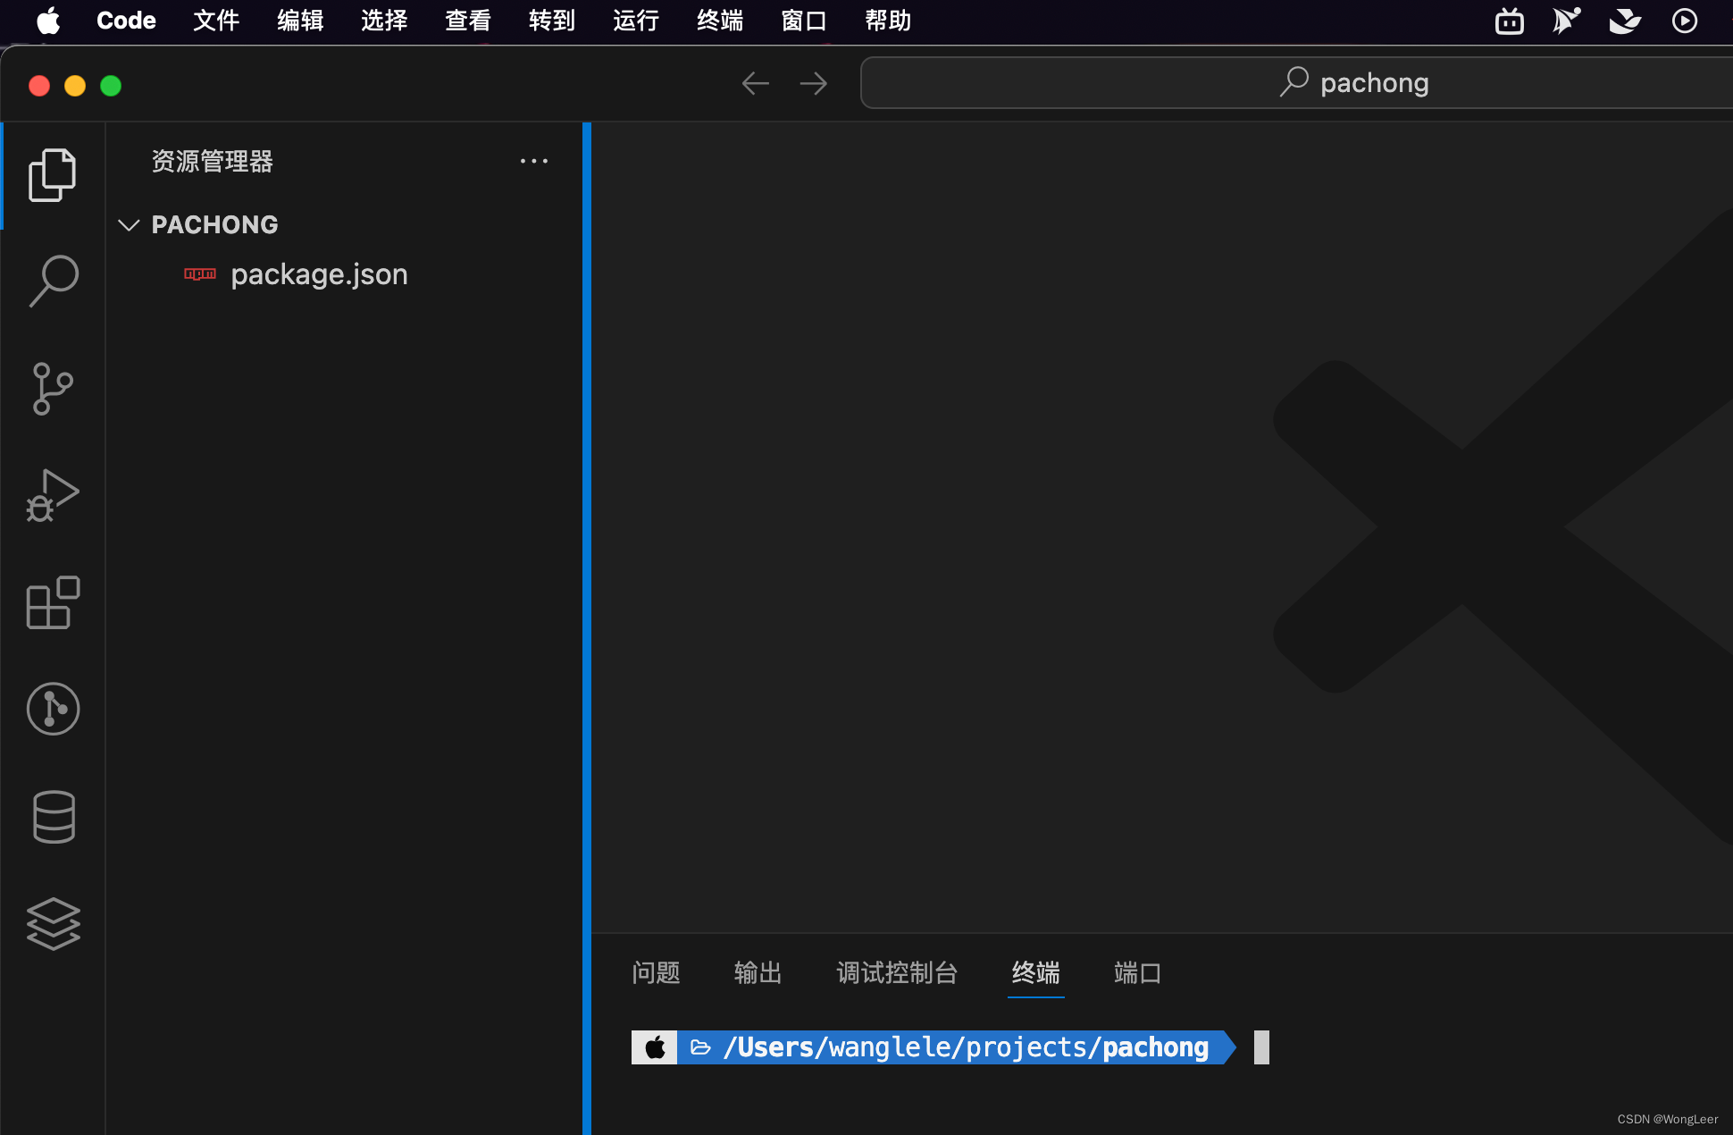Open package.json in the file tree
1733x1135 pixels.
point(319,274)
